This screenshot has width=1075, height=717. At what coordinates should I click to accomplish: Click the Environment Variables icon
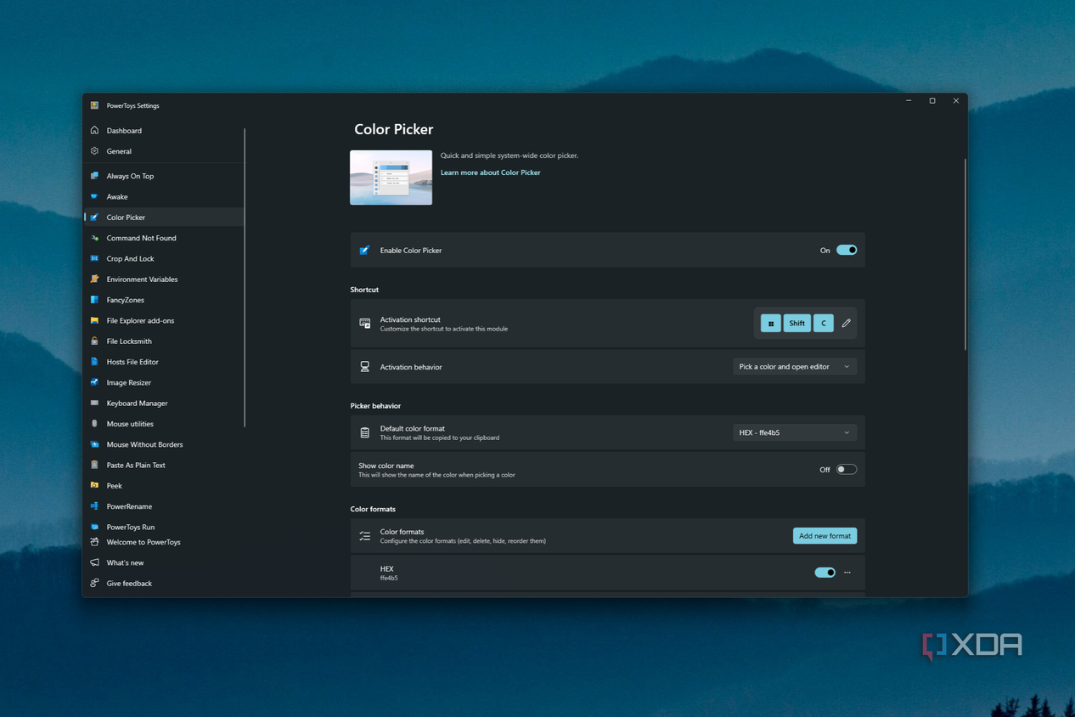click(x=94, y=279)
